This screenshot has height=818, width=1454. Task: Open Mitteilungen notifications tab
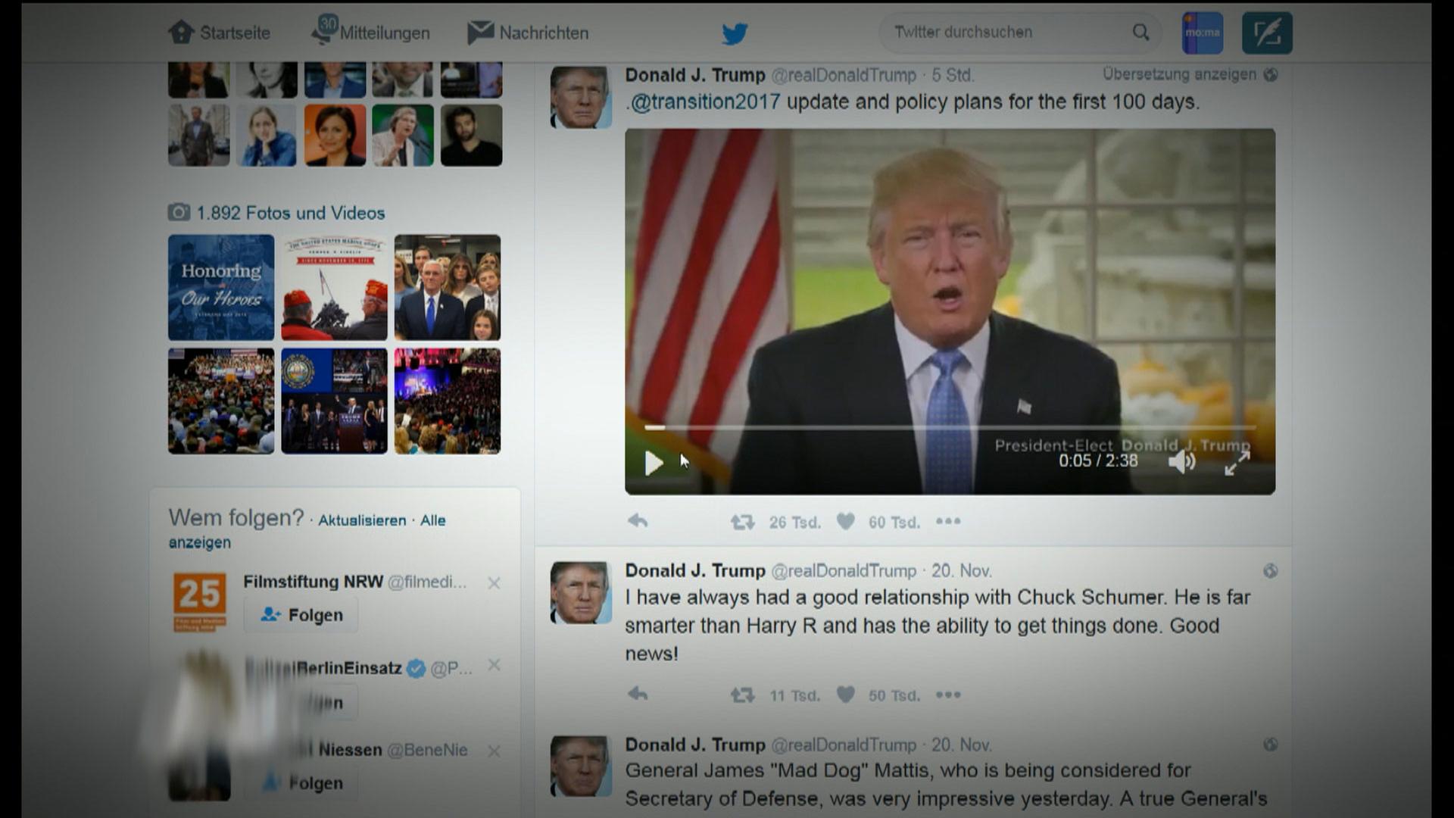[x=370, y=31]
